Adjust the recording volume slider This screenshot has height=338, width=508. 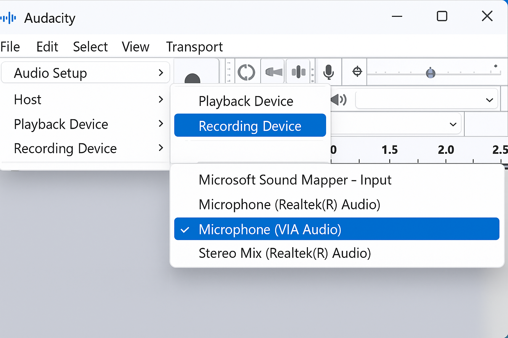click(x=431, y=73)
